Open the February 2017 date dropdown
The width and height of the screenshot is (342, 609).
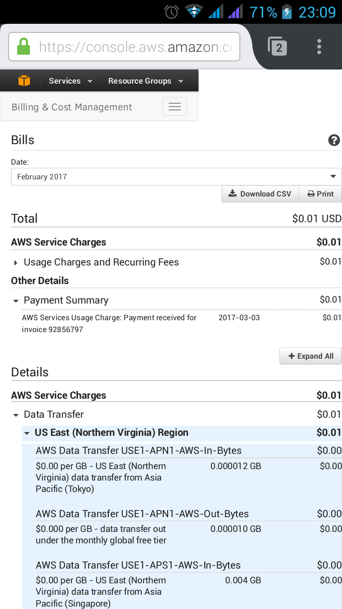[176, 177]
